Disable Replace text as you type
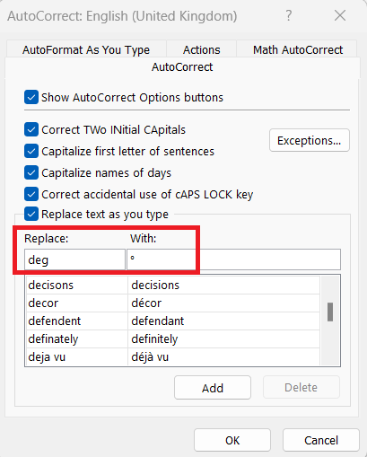Viewport: 367px width, 457px height. click(31, 214)
